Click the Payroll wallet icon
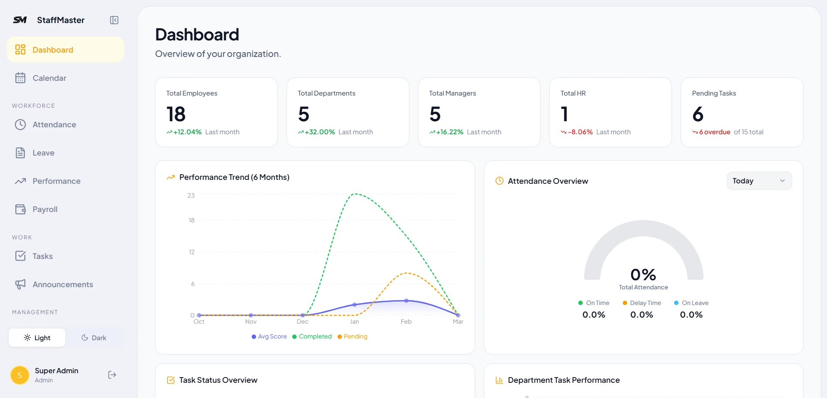This screenshot has height=398, width=827. click(x=20, y=209)
